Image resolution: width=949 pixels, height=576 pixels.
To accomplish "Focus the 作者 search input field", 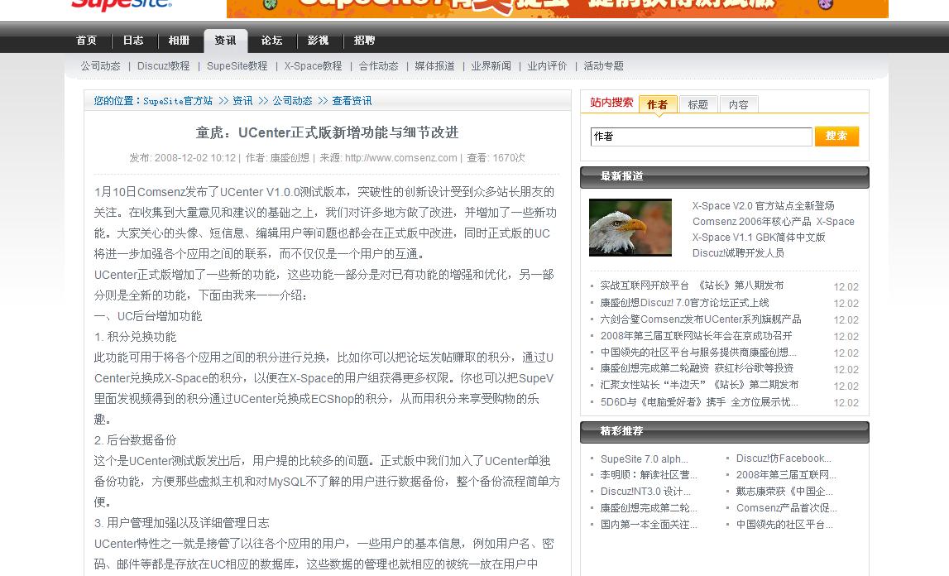I will point(701,137).
